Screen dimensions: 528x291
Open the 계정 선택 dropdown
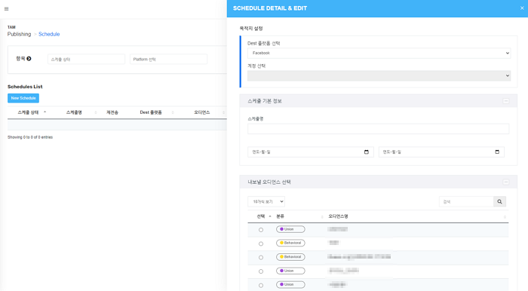point(379,75)
